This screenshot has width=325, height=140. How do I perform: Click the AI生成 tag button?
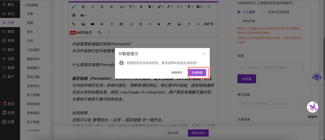[x=247, y=79]
